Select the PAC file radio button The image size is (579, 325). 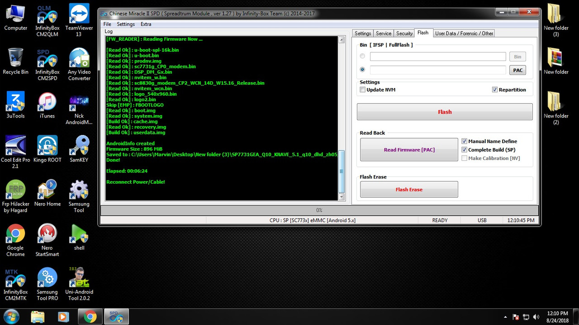click(x=362, y=70)
